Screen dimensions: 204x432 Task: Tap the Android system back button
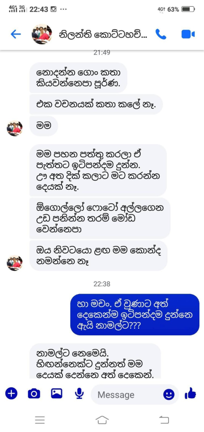coord(164,420)
